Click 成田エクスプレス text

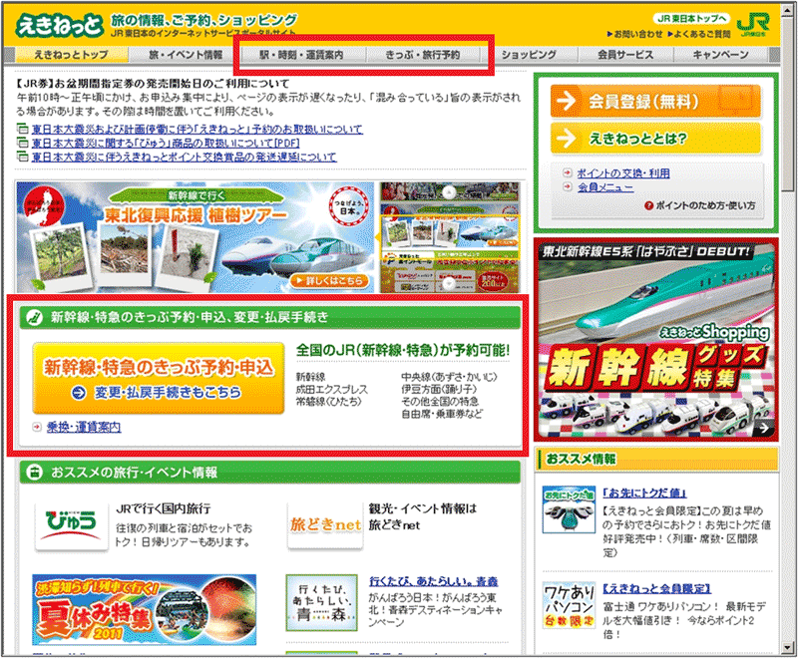[332, 390]
